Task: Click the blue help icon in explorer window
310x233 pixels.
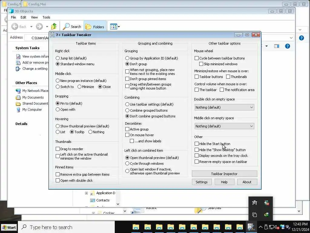Action: point(288,46)
